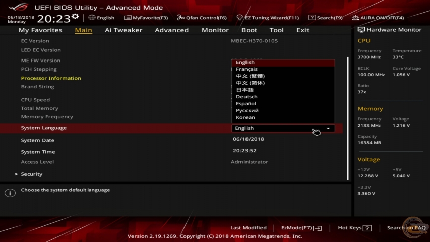The height and width of the screenshot is (242, 430).
Task: Click the System Time label
Action: (38, 152)
